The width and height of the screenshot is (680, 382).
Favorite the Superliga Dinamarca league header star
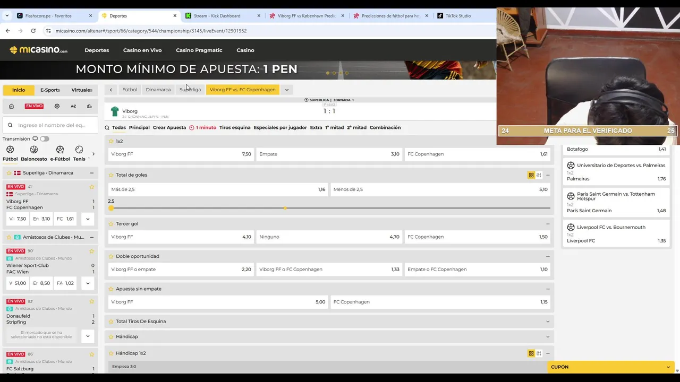(x=9, y=173)
